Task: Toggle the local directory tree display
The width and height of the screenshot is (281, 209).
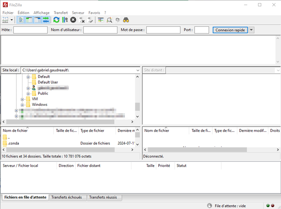Action: [29, 20]
